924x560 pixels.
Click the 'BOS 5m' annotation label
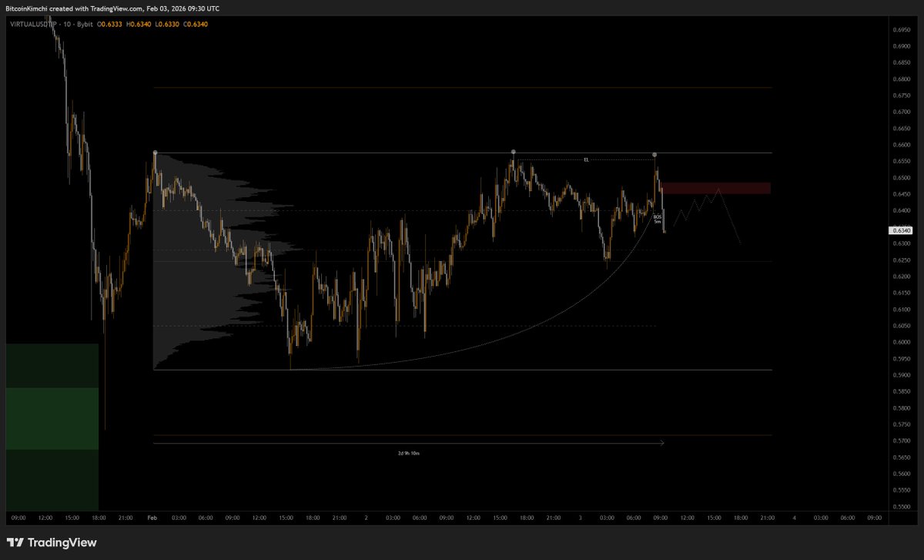point(658,220)
